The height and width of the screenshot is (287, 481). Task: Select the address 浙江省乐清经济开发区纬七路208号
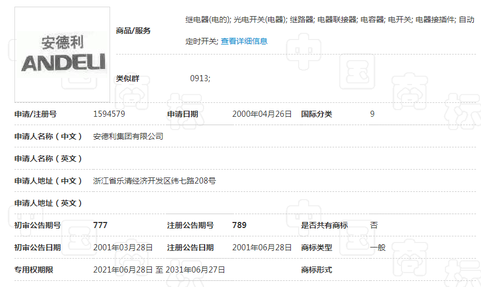pyautogui.click(x=154, y=181)
